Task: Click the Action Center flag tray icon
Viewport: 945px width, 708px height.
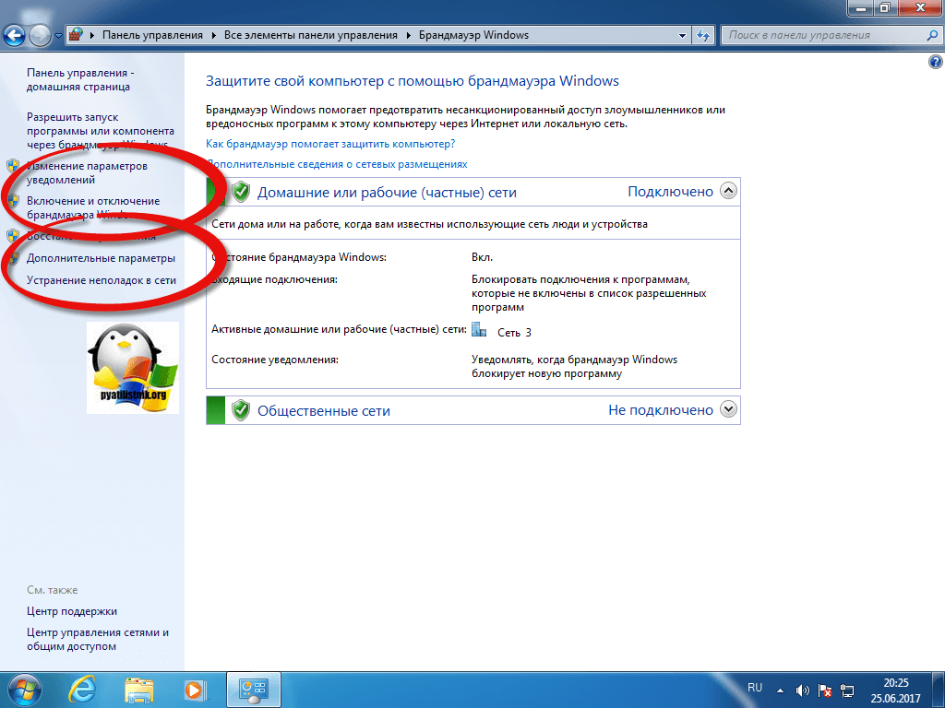Action: pyautogui.click(x=826, y=690)
